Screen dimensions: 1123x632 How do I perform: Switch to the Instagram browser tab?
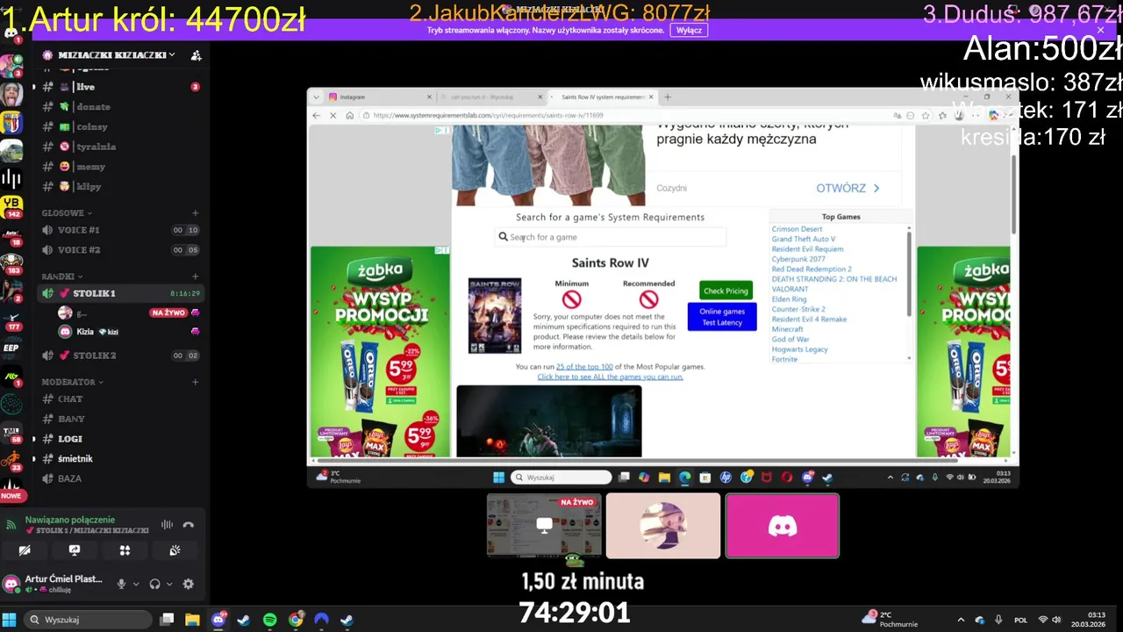click(x=377, y=97)
